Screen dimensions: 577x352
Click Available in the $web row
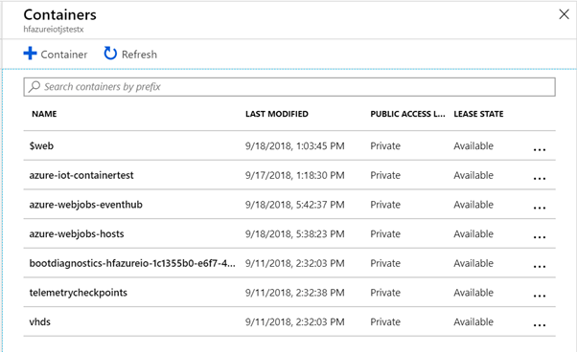[x=473, y=146]
